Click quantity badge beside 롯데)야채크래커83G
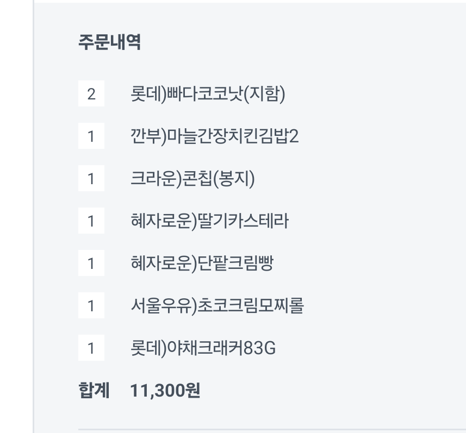 point(91,349)
